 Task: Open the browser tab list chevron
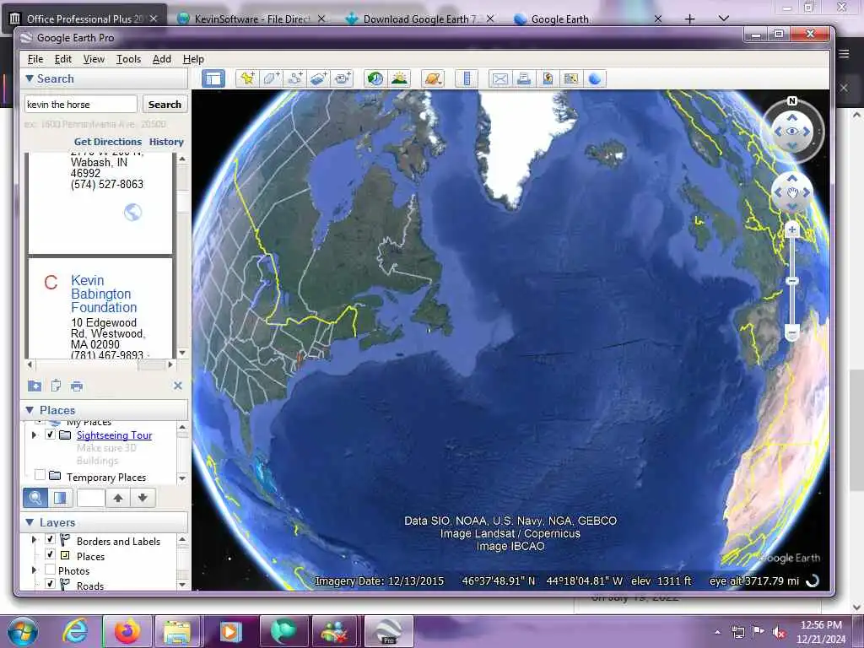tap(723, 19)
